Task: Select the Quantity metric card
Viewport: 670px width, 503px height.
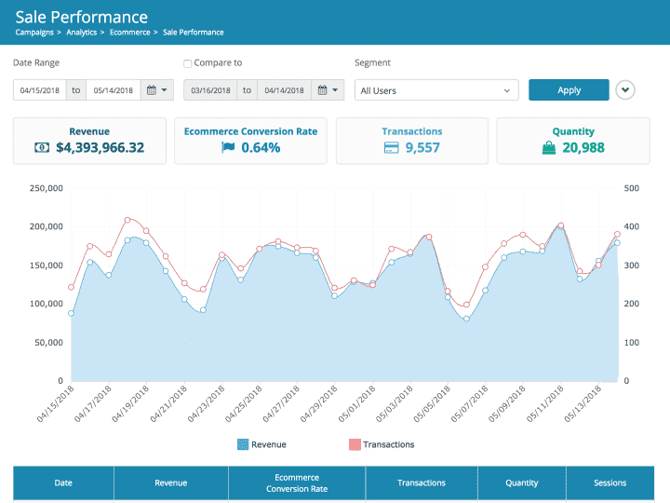Action: pyautogui.click(x=573, y=141)
